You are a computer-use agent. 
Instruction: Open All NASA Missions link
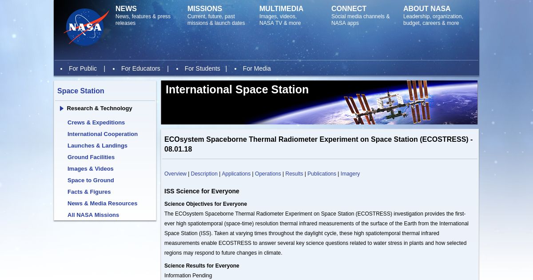[93, 215]
